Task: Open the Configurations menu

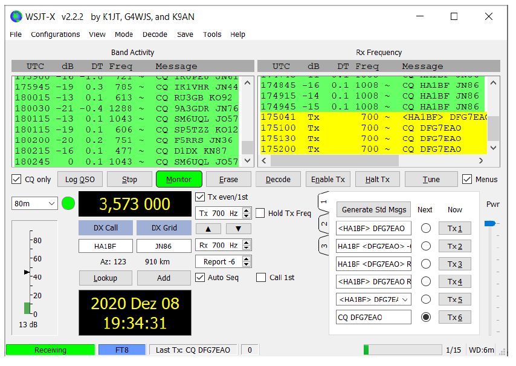Action: pos(56,34)
